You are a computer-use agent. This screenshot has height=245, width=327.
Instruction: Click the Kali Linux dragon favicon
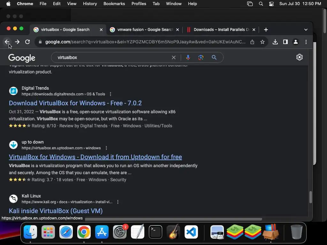[13, 199]
